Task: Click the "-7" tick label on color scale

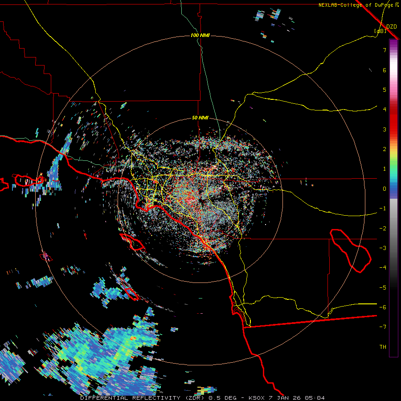Action: pyautogui.click(x=383, y=327)
